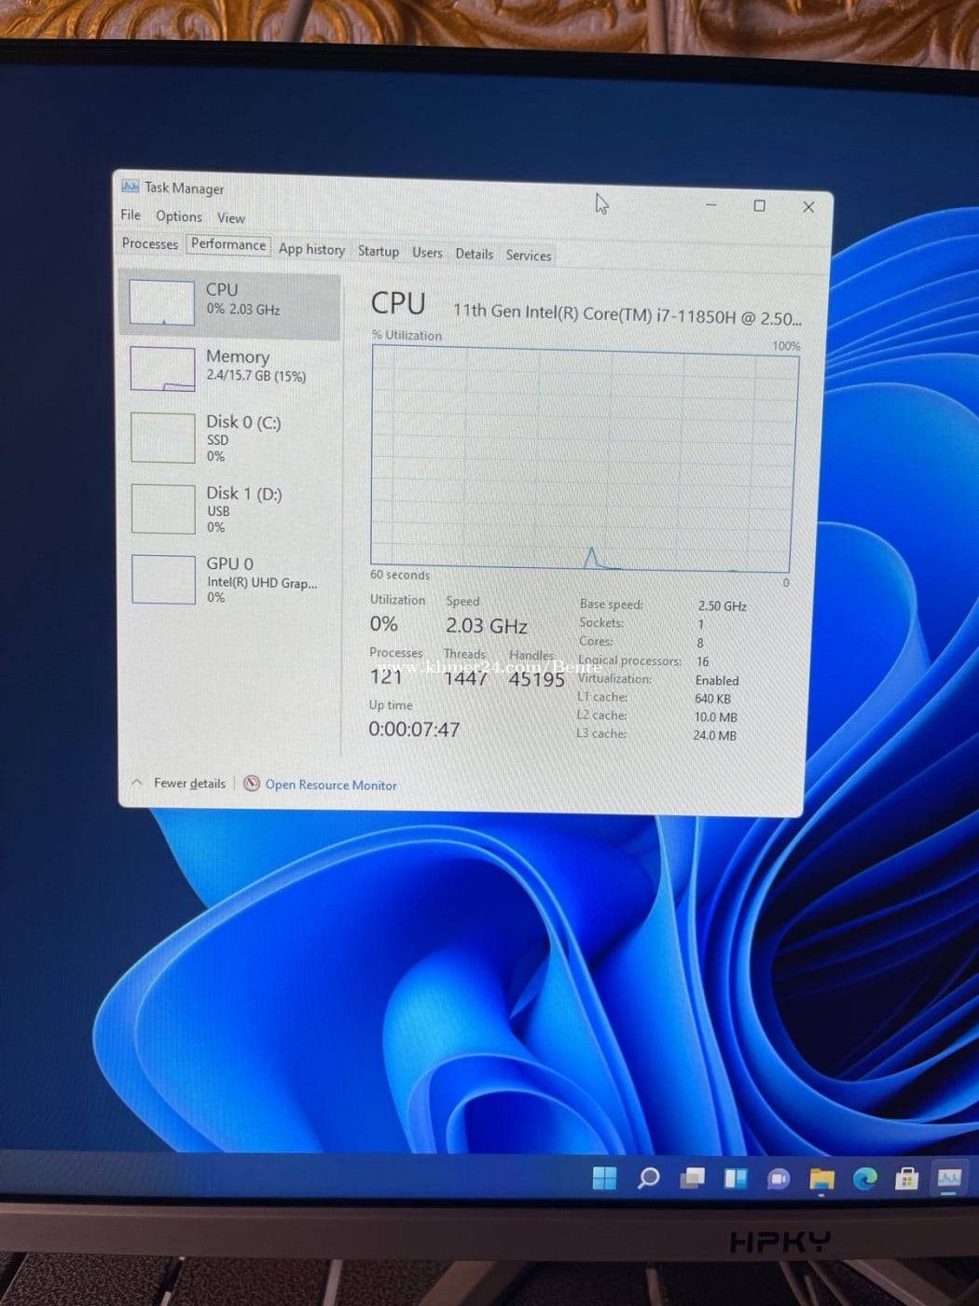This screenshot has height=1306, width=979.
Task: Click the Memory mini graph thumbnail
Action: (x=163, y=368)
